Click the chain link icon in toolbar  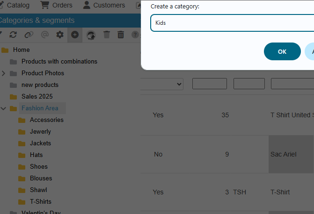point(29,35)
